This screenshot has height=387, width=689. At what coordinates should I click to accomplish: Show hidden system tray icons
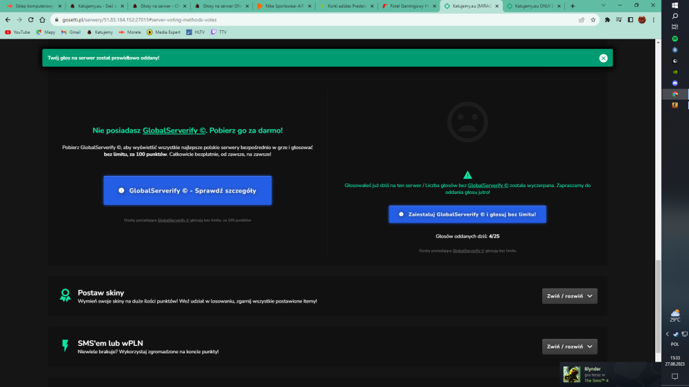coord(667,334)
